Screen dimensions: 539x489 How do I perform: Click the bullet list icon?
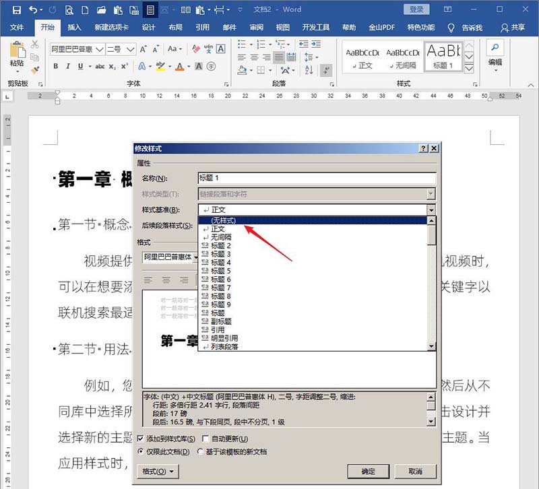242,44
